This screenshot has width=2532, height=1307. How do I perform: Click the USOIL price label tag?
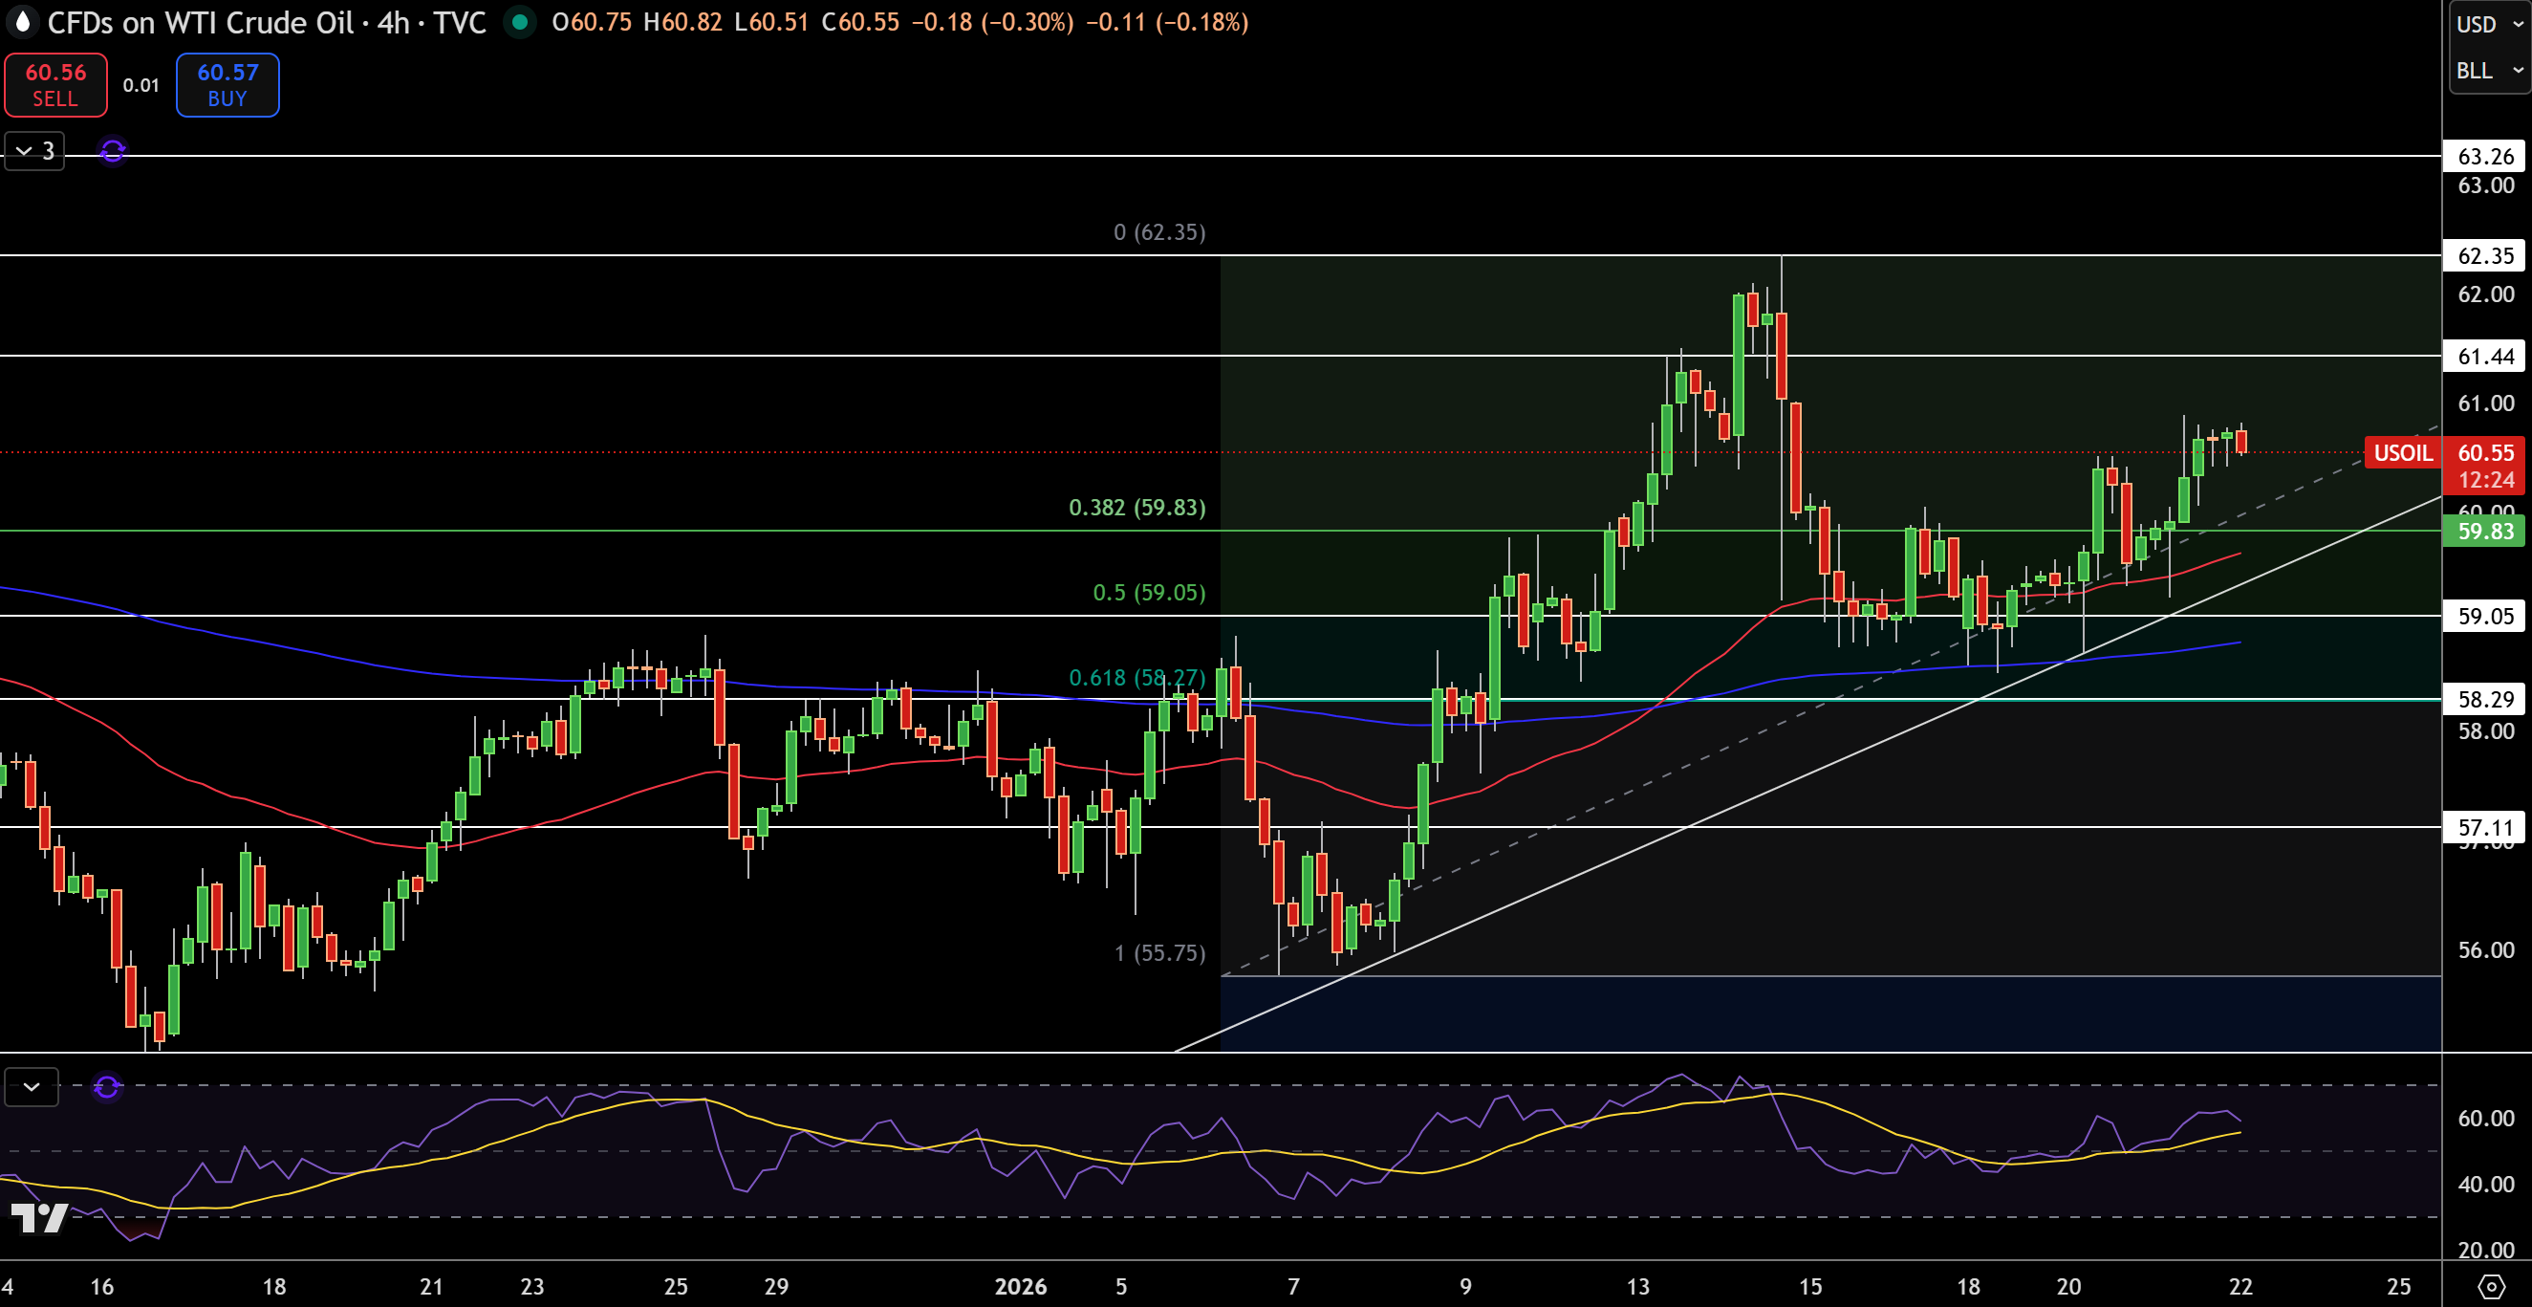click(x=2402, y=452)
